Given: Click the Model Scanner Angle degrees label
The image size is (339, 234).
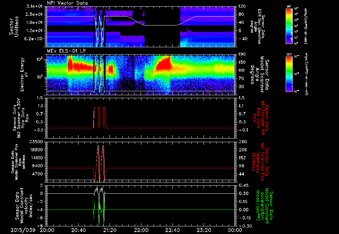Looking at the screenshot, I should [x=260, y=75].
